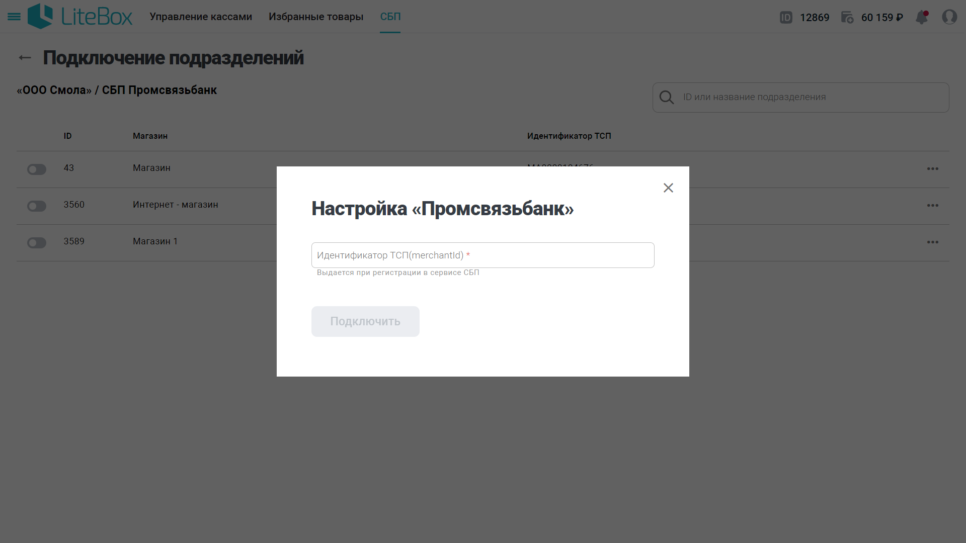Image resolution: width=966 pixels, height=543 pixels.
Task: Click the Подключение подразделений heading
Action: click(x=173, y=58)
